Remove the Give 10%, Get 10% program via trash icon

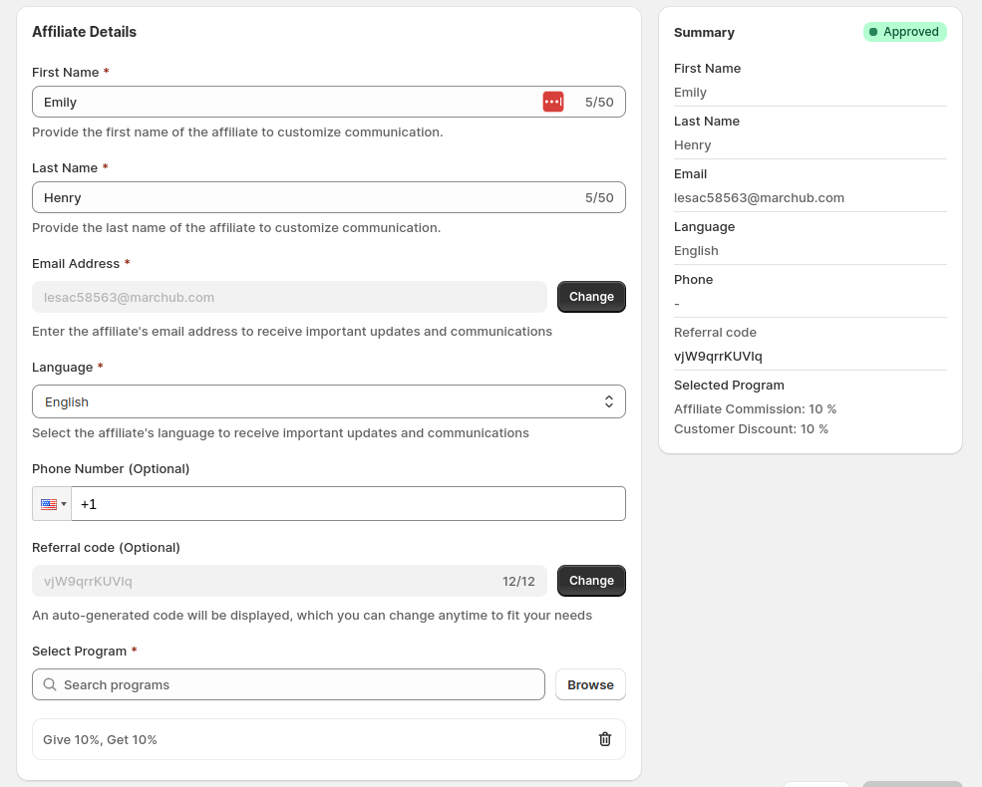coord(604,739)
